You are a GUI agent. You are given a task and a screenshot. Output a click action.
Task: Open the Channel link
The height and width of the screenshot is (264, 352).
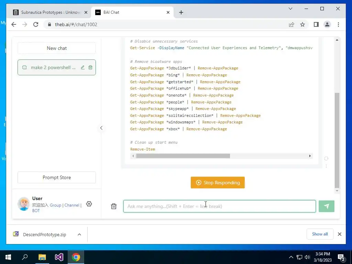pyautogui.click(x=72, y=205)
